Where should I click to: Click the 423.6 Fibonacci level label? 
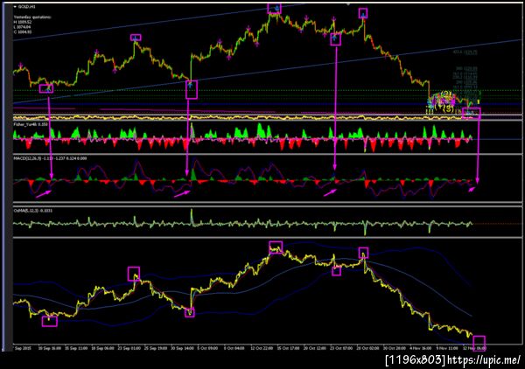pos(465,52)
